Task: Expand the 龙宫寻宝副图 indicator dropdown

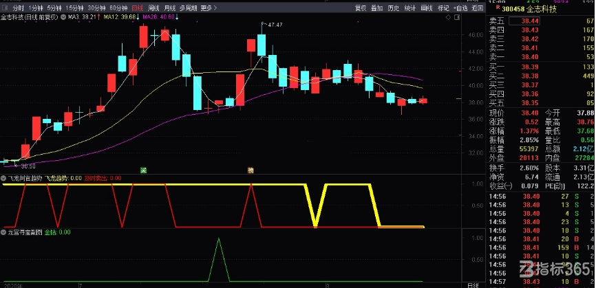Action: tap(3, 232)
